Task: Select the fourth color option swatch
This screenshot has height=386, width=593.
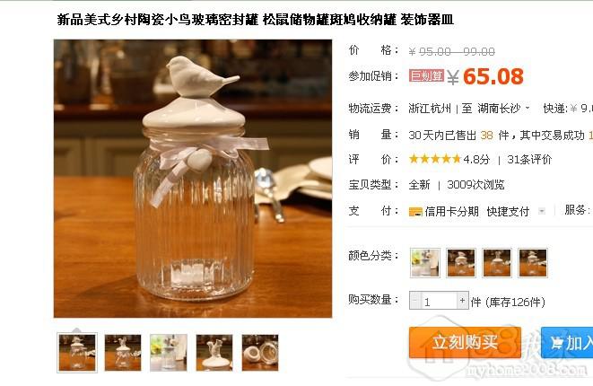Action: tap(533, 263)
